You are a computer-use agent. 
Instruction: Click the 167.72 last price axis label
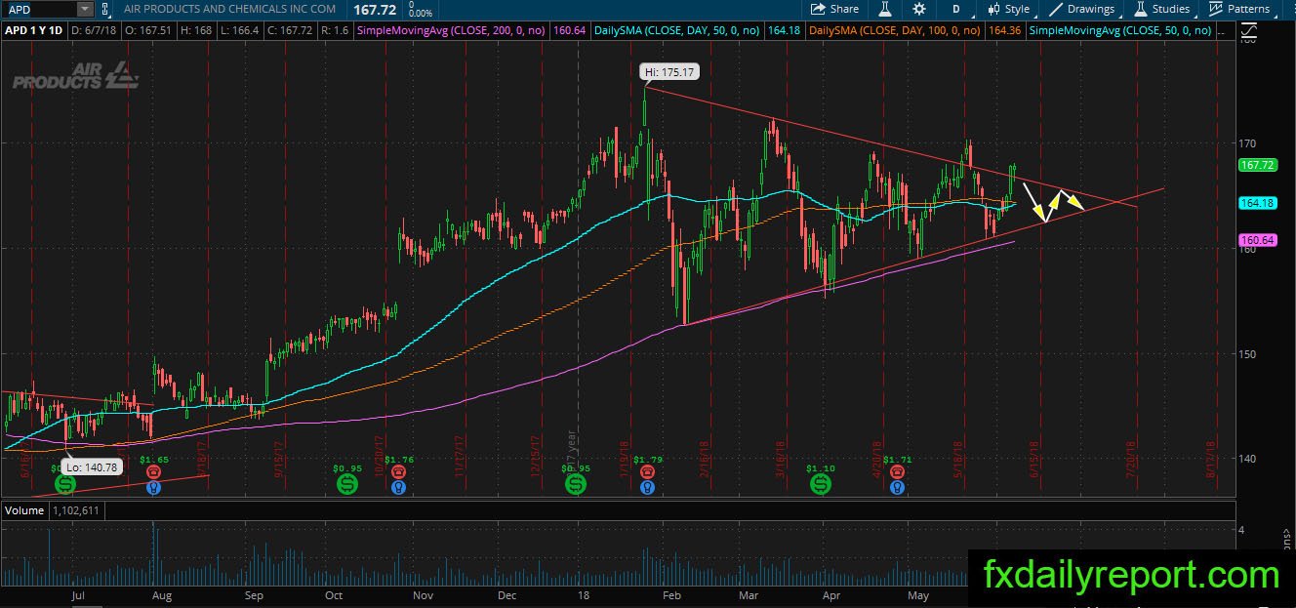click(1257, 165)
